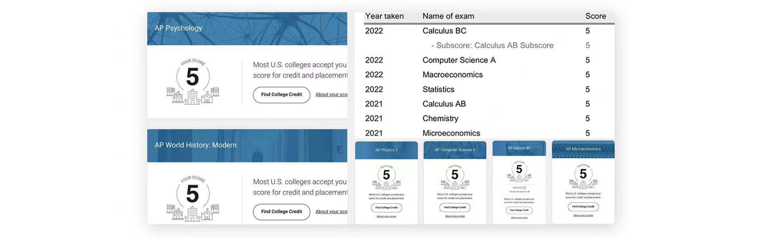Click the Calculus BC row in score table

point(489,31)
